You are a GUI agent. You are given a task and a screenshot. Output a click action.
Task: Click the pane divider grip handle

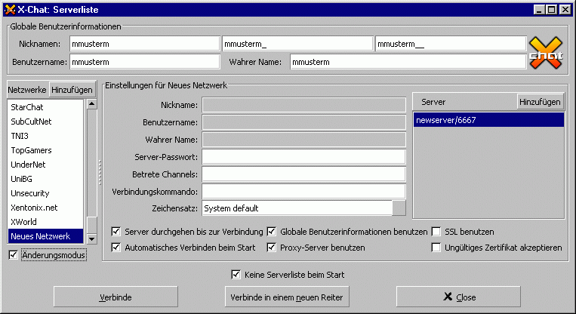[100, 172]
